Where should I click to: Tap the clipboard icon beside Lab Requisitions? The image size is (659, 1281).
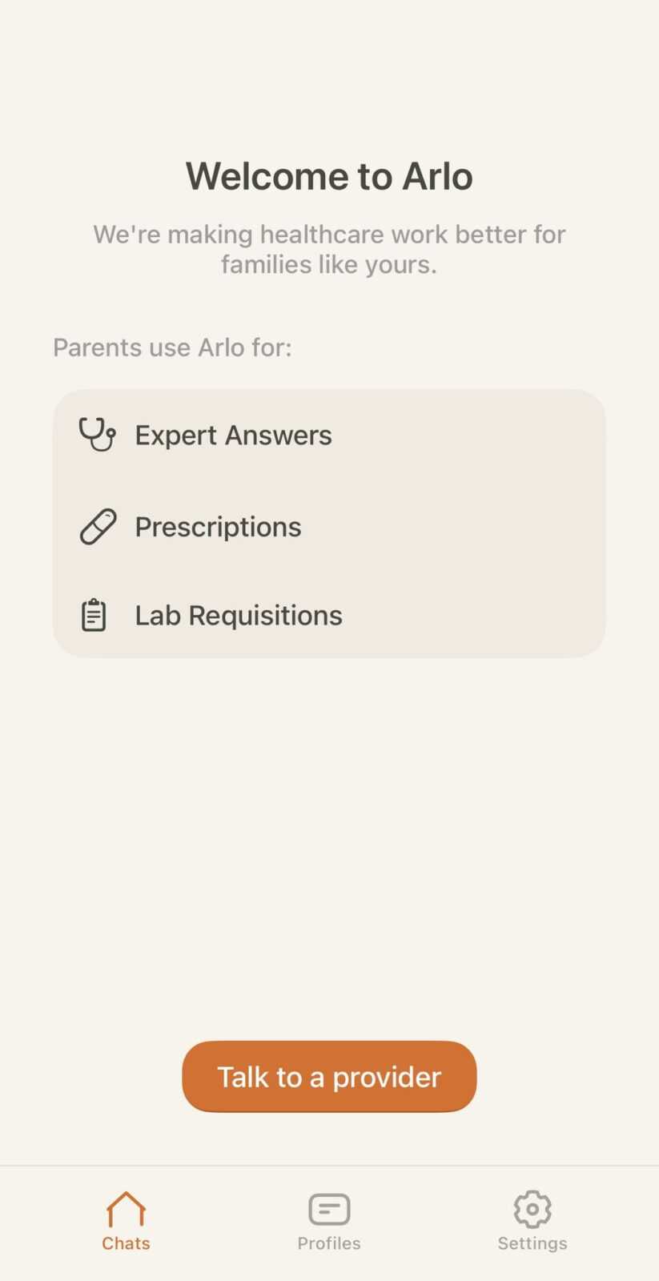tap(94, 615)
